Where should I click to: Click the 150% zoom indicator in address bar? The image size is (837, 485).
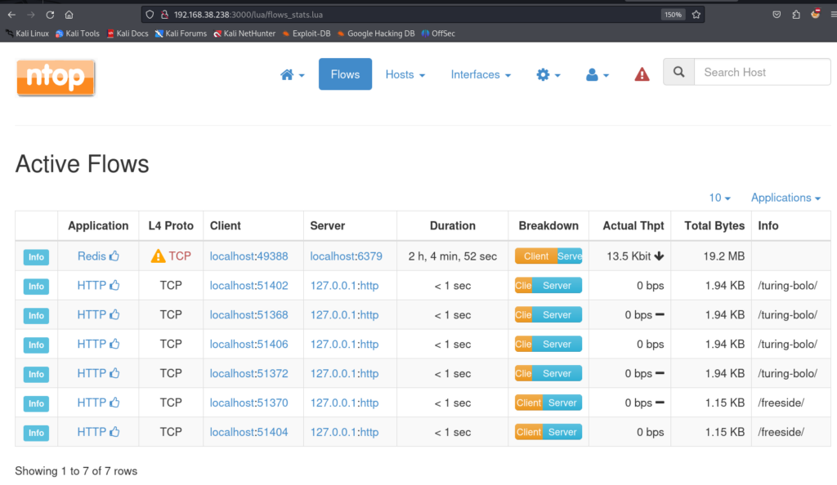[x=673, y=15]
